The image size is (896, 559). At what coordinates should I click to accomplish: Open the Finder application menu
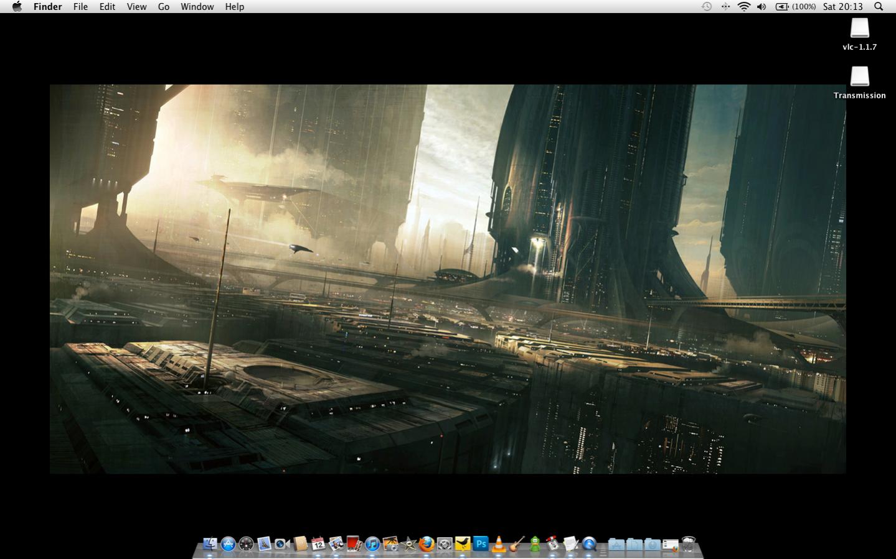48,6
